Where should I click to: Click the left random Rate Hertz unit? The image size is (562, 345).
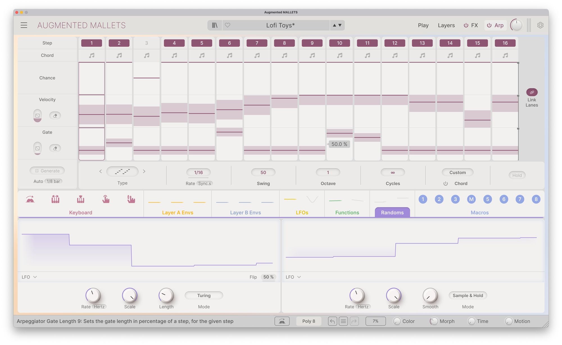click(99, 307)
